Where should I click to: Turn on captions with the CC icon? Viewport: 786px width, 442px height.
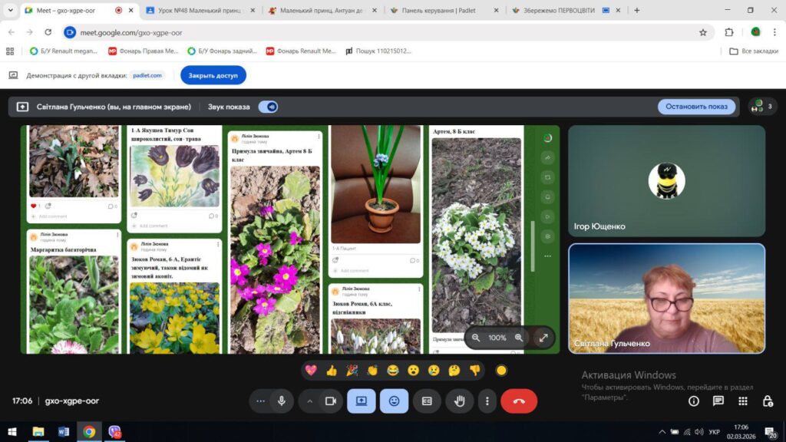click(427, 401)
